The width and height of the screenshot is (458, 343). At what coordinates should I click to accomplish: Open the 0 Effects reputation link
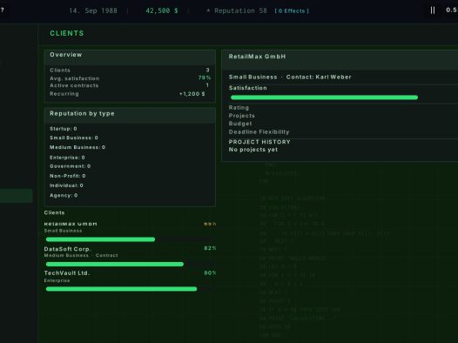(292, 10)
